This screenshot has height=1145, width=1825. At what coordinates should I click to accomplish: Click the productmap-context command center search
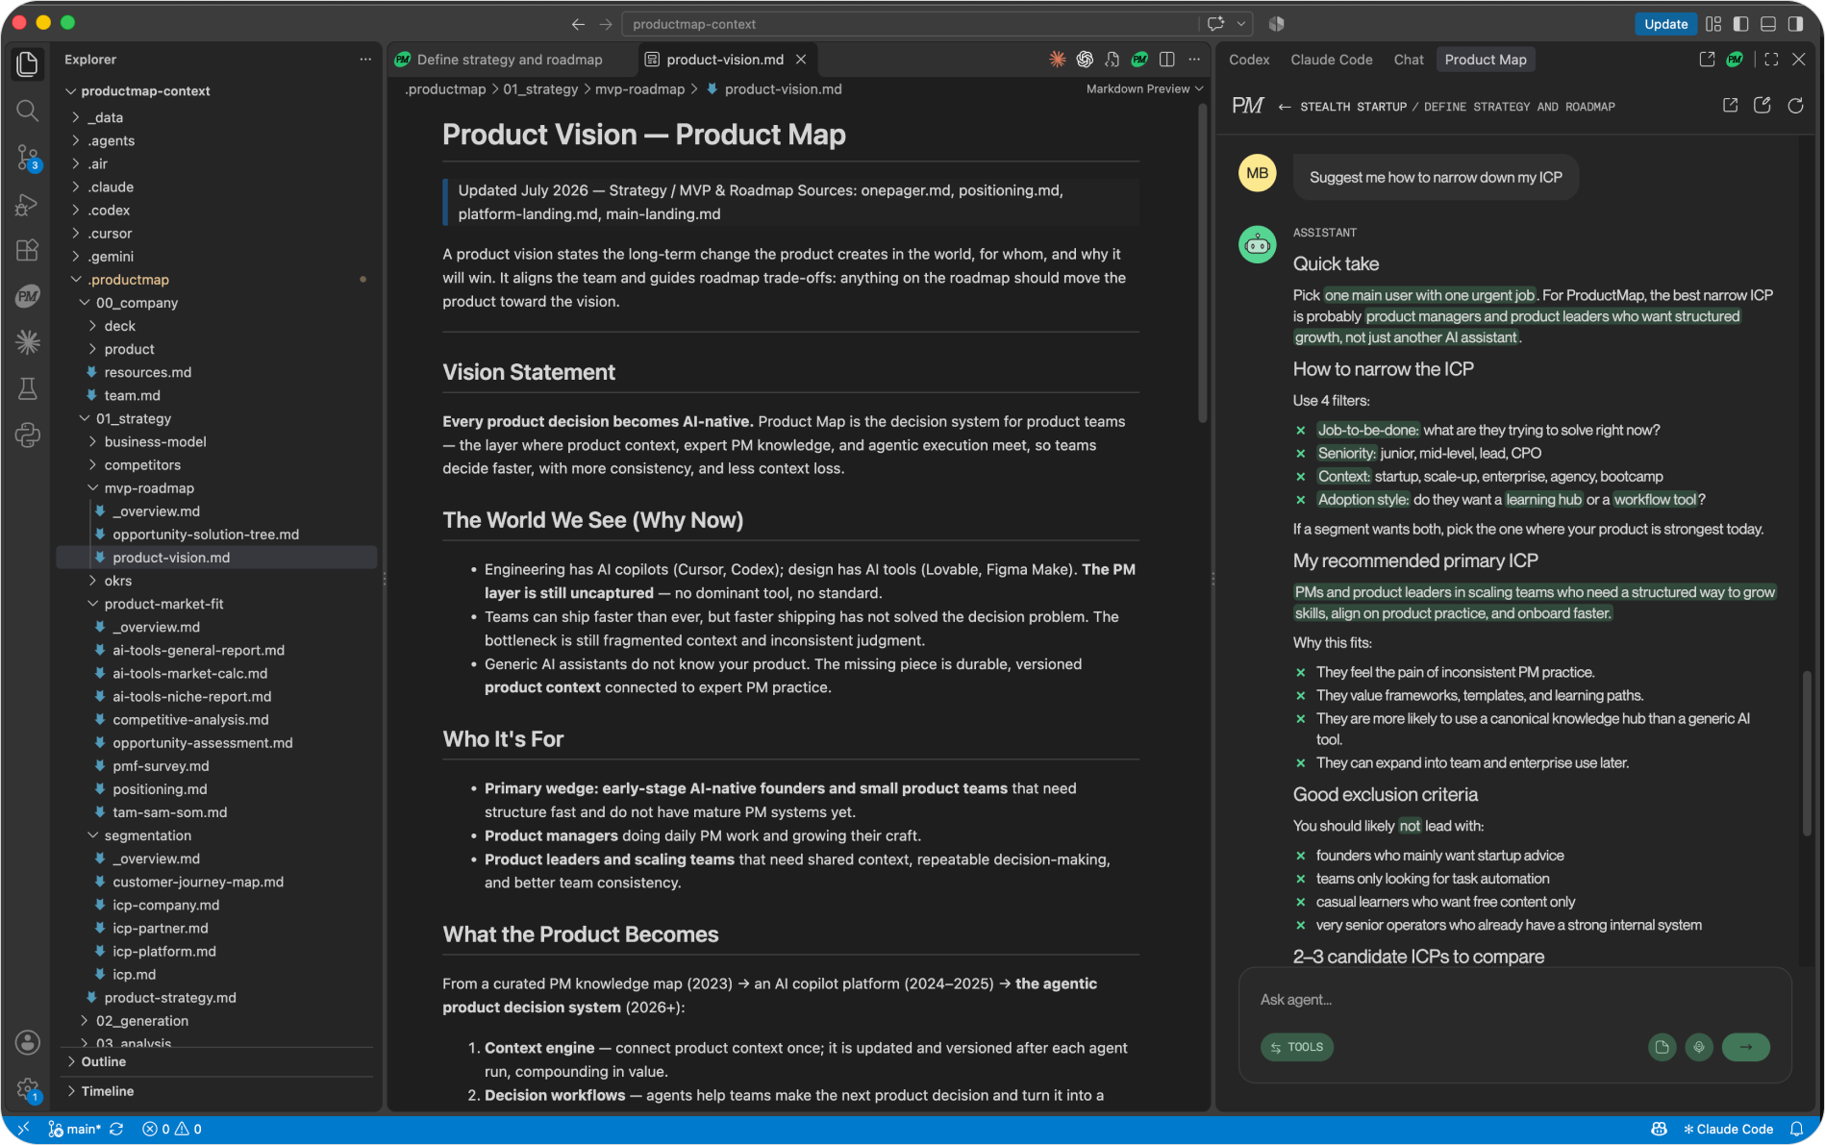point(911,24)
